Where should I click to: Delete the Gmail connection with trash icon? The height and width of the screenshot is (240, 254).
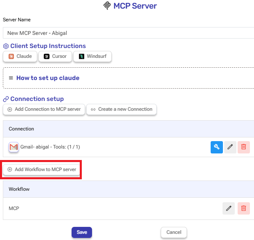click(244, 147)
